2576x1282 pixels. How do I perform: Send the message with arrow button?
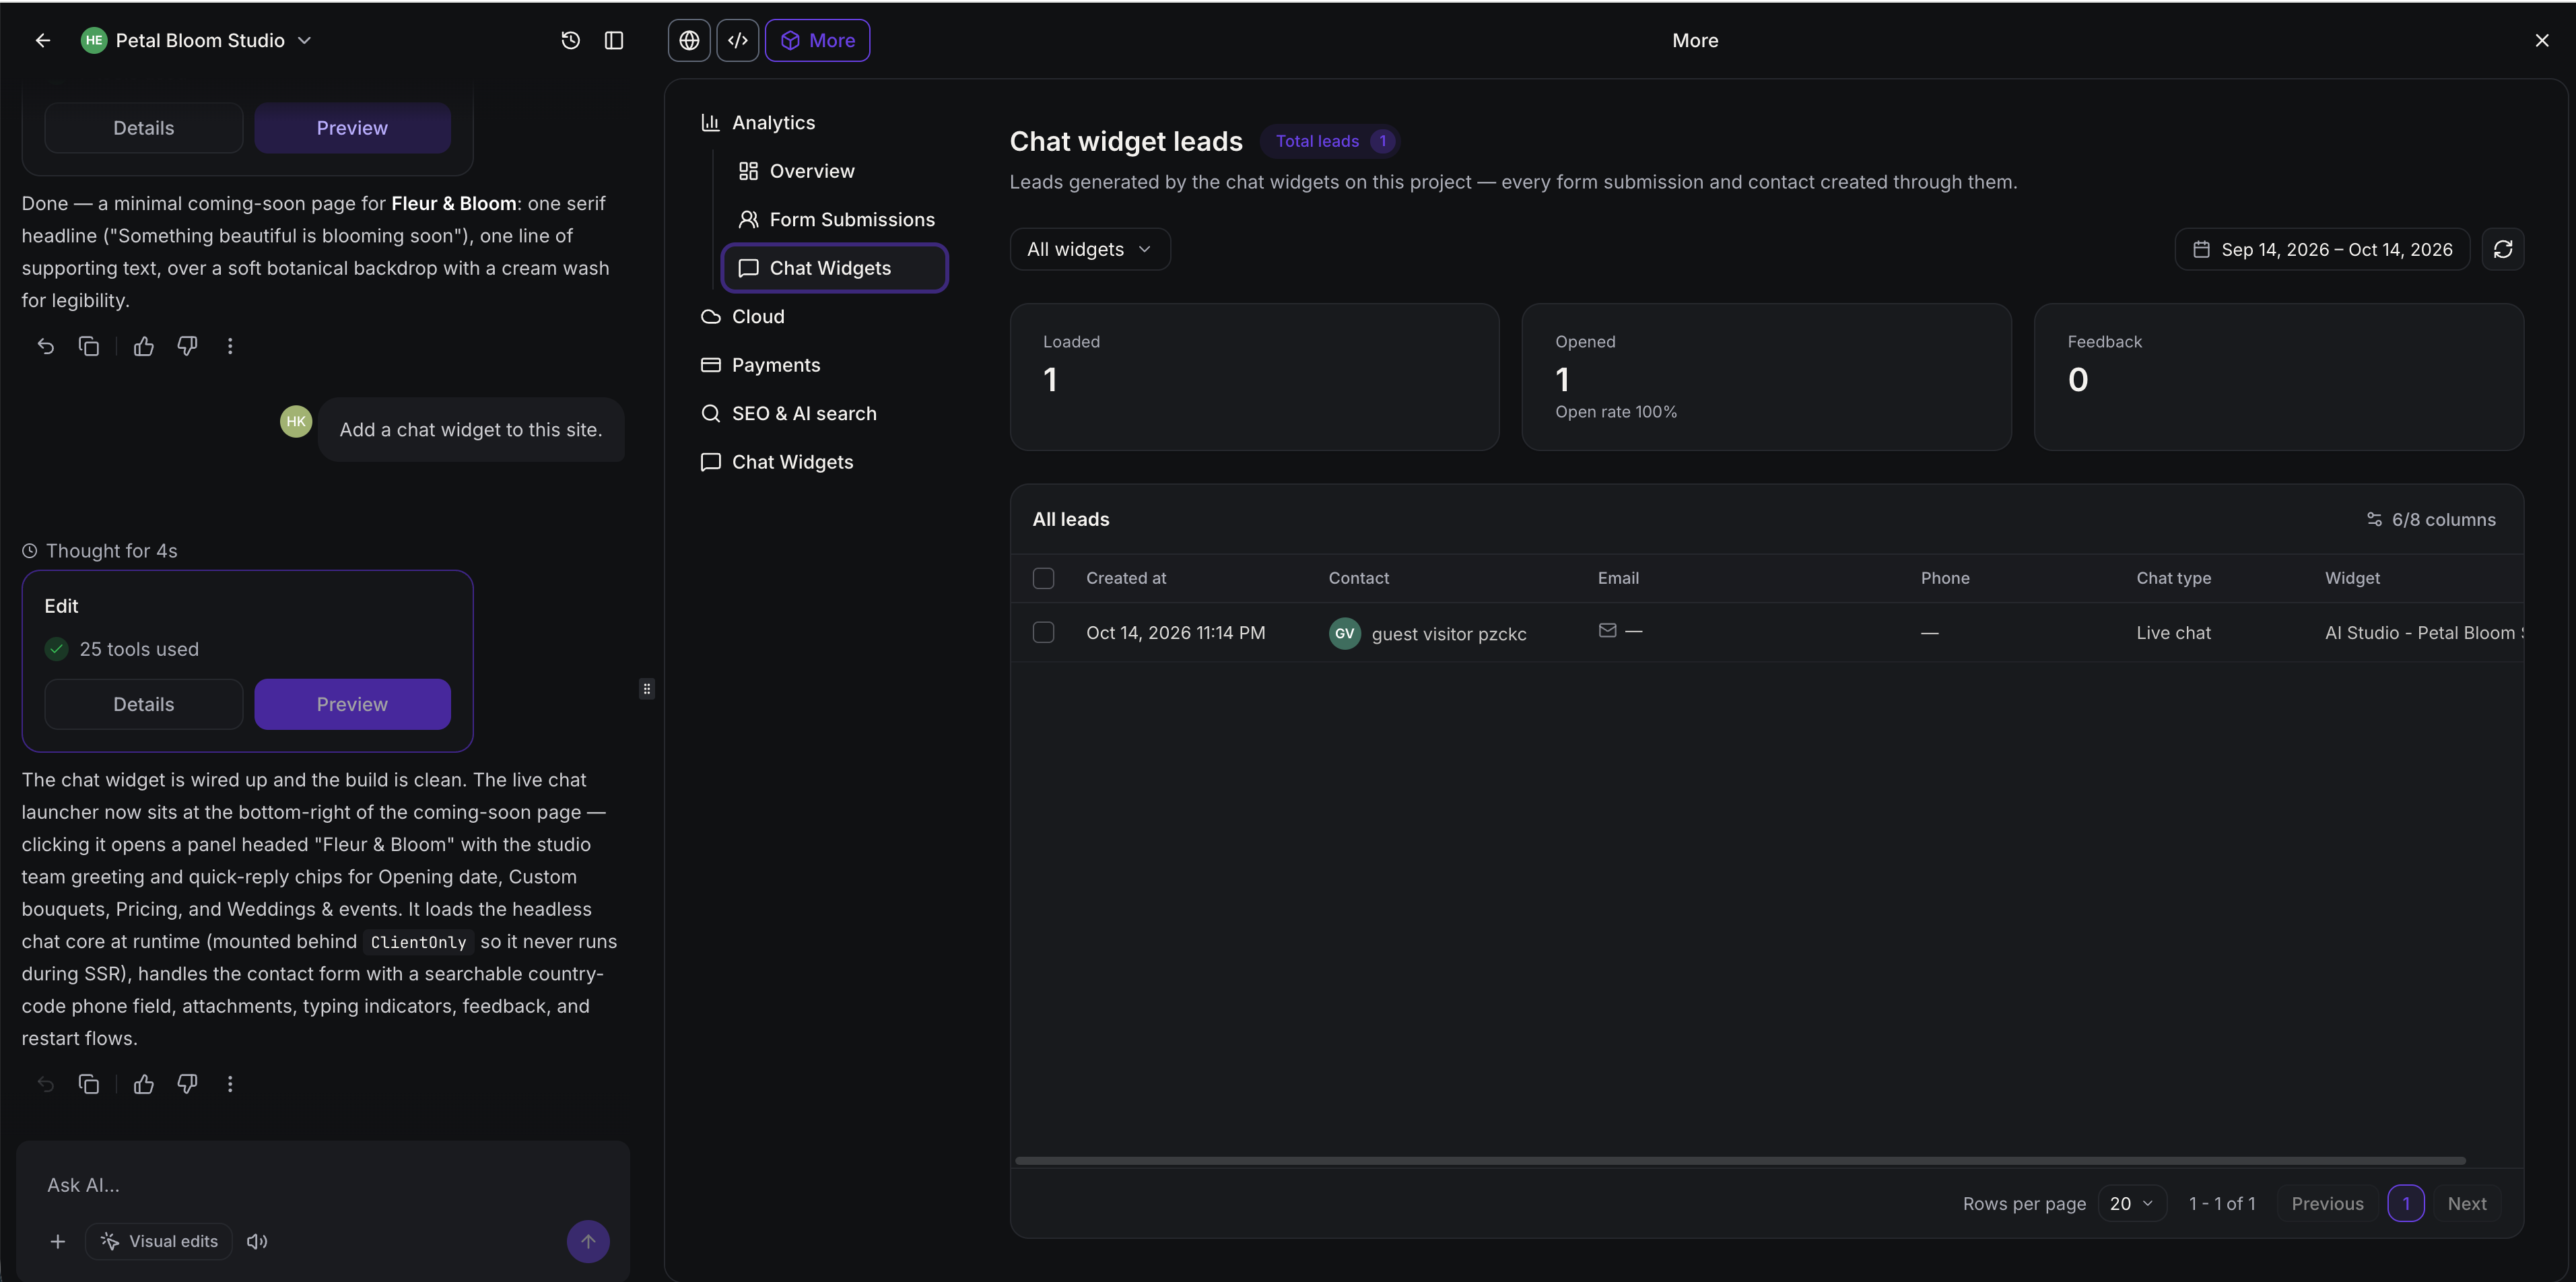click(x=588, y=1241)
